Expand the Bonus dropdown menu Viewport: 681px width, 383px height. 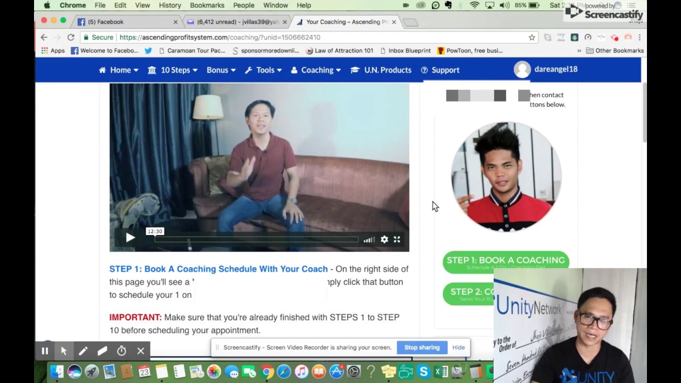click(221, 70)
